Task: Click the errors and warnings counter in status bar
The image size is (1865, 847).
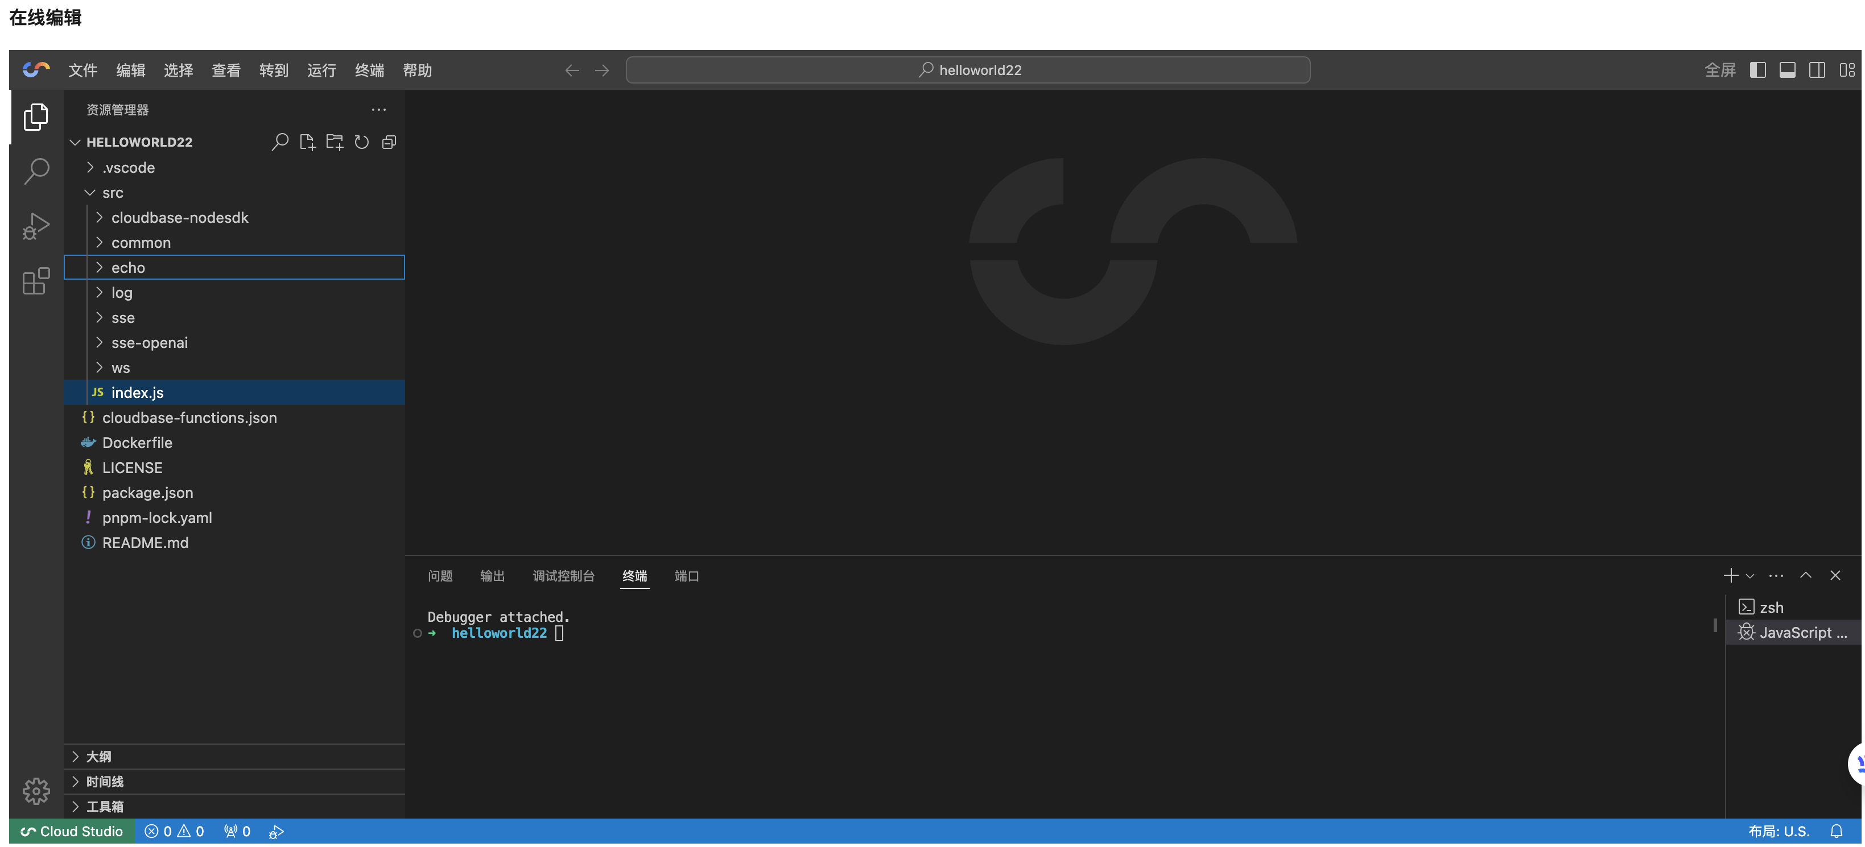Action: tap(174, 831)
